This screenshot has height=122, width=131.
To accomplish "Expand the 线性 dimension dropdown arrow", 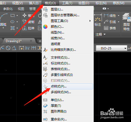I will 118,16.
